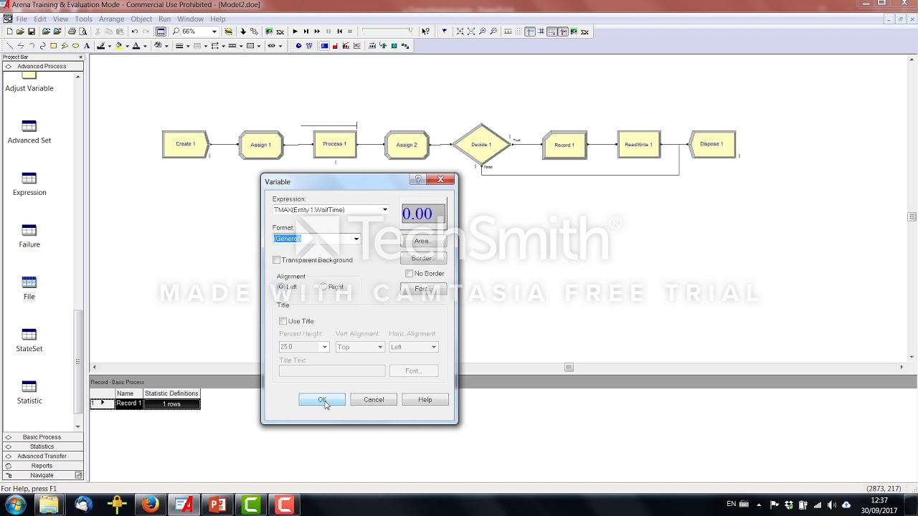
Task: Expand the Reports panel
Action: pos(42,466)
